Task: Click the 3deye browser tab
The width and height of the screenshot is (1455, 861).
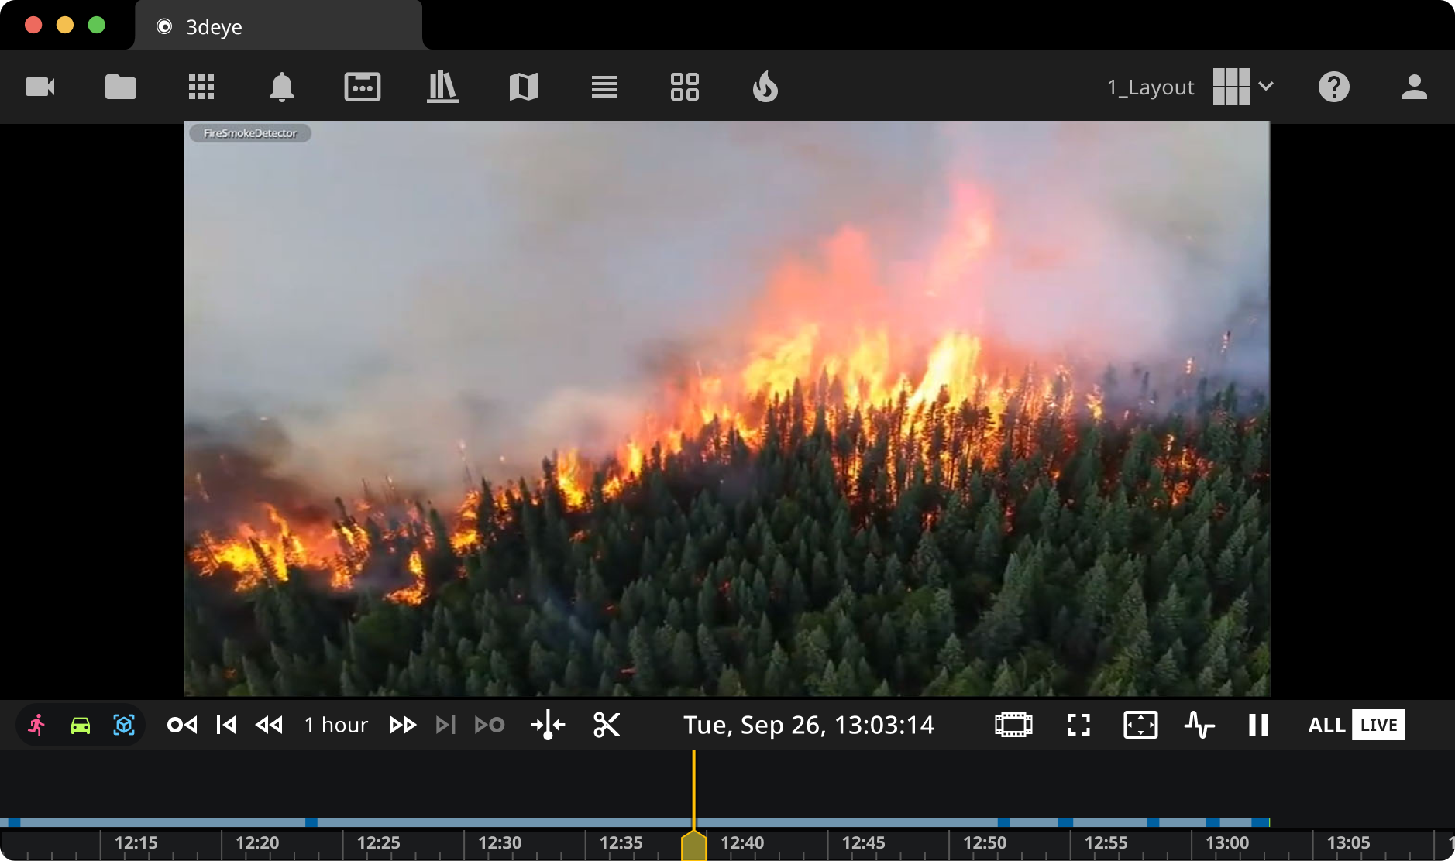Action: tap(279, 26)
